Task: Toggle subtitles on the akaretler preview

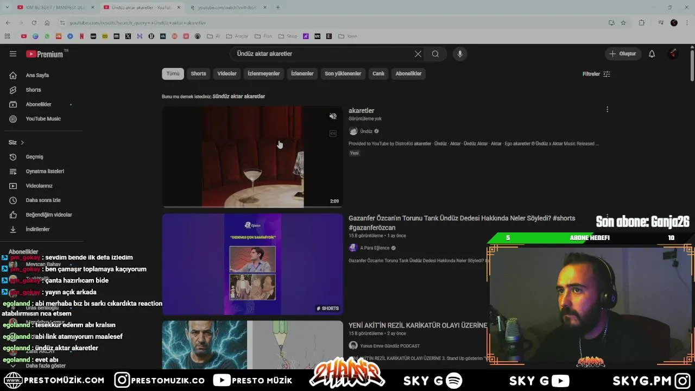Action: 333,134
